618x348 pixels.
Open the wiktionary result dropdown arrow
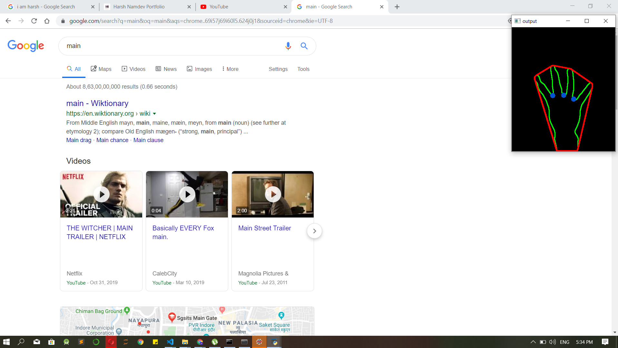pos(154,114)
